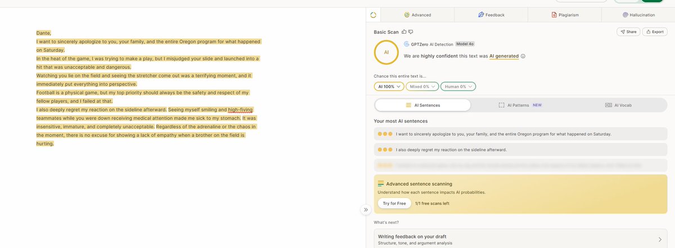This screenshot has width=675, height=248.
Task: Click the sentence starting 'I want to sincerely apologize'
Action: (520, 134)
